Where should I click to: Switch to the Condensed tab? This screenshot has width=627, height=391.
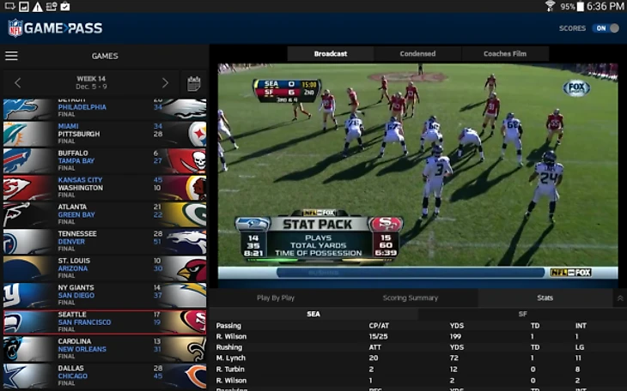pyautogui.click(x=417, y=54)
